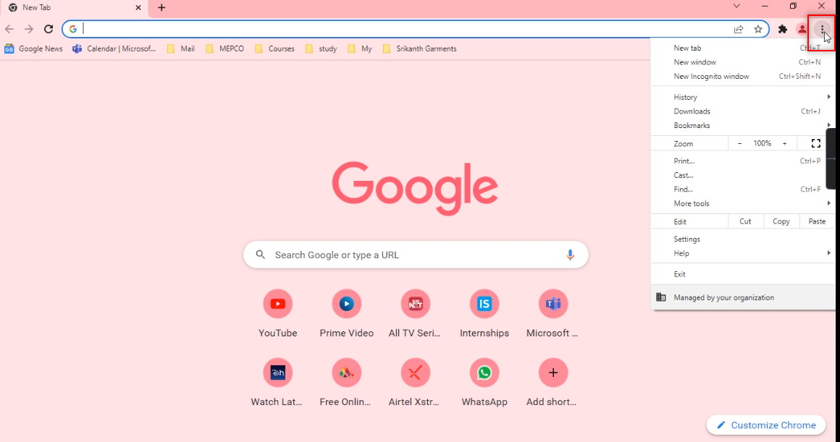Open the All TV Seri... shortcut
This screenshot has width=840, height=442.
click(415, 314)
